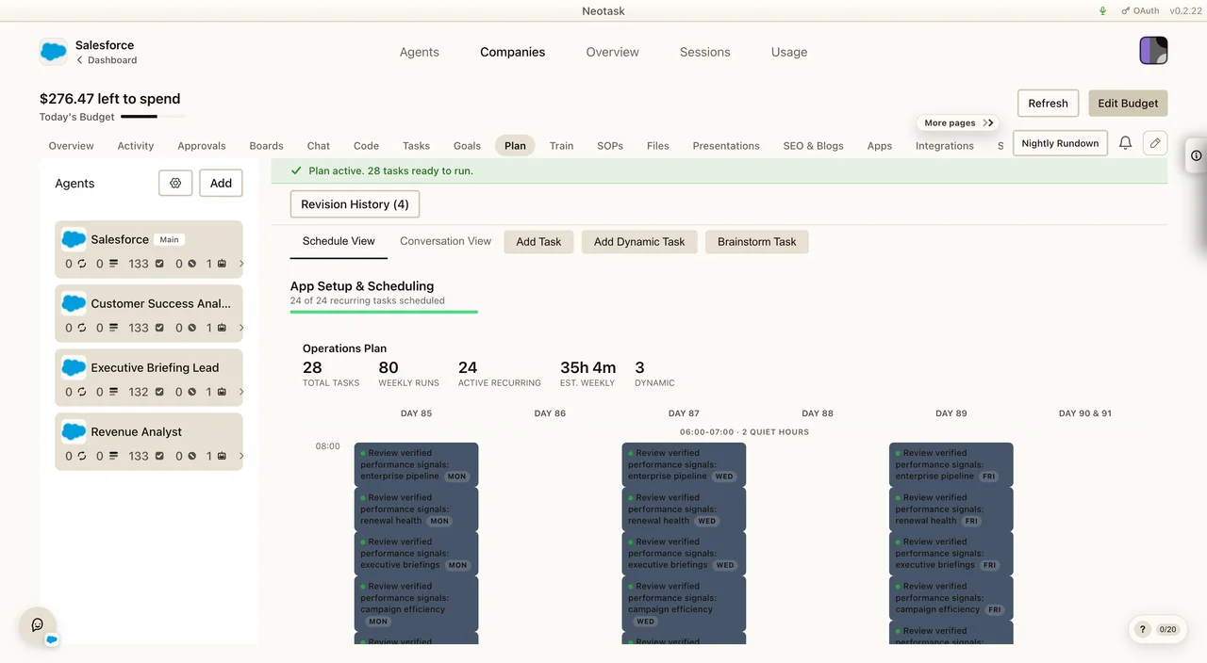Open Monday campaign efficiency task block

(416, 604)
